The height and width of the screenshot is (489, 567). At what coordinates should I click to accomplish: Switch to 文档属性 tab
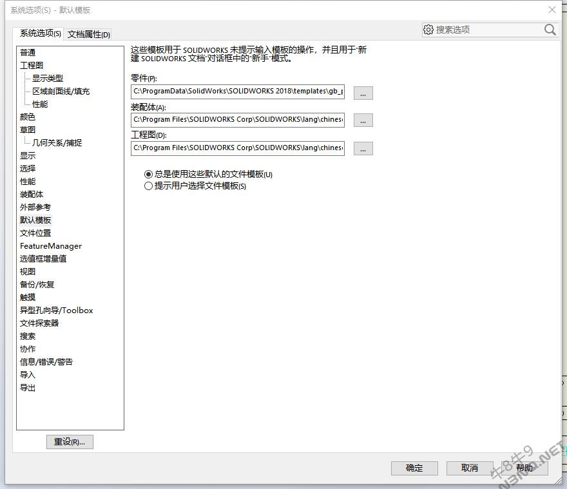[x=89, y=34]
